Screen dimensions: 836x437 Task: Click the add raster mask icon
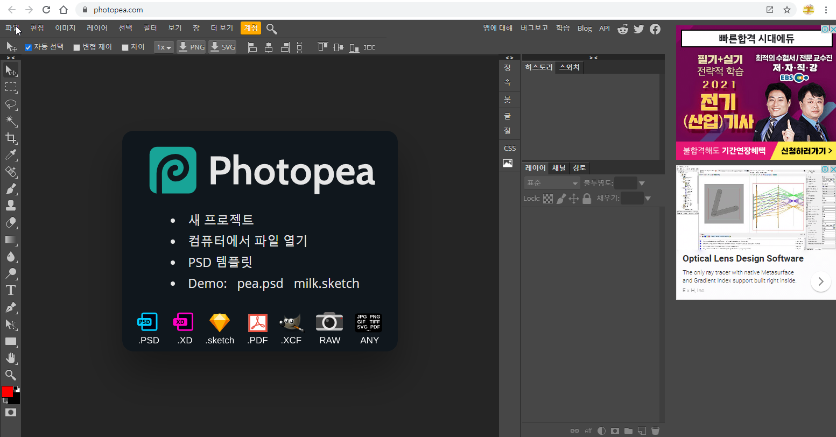[x=614, y=431]
